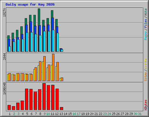Select day 1 on the x-axis
The image size is (149, 117).
[x=10, y=114]
